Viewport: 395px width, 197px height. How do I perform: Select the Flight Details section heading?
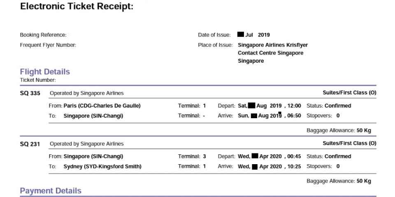coord(45,72)
